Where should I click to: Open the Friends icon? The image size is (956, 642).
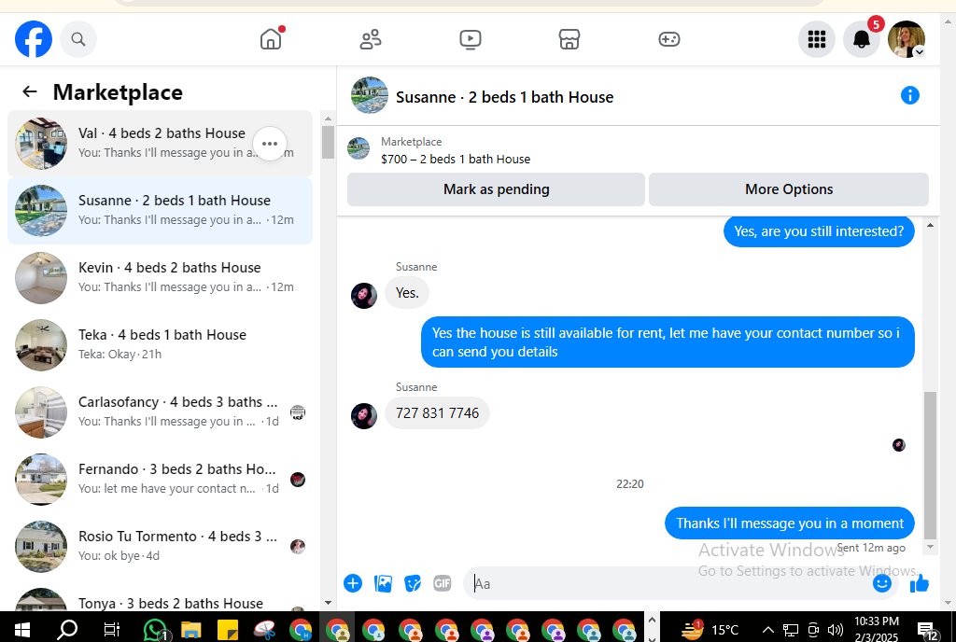click(370, 39)
